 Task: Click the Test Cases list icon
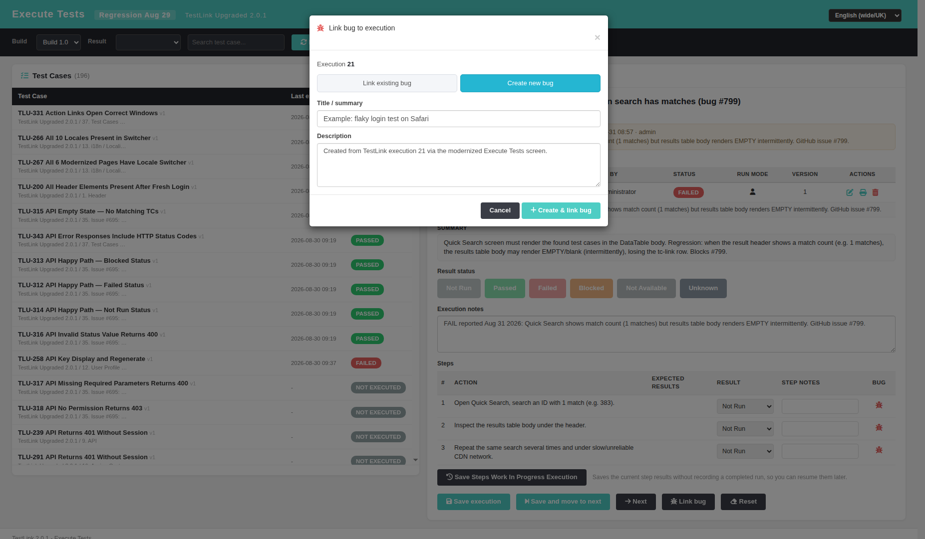[24, 76]
